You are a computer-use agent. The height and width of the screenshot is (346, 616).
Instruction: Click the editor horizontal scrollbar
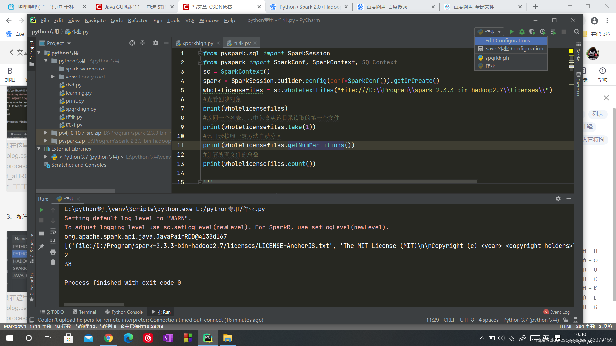pyautogui.click(x=340, y=181)
